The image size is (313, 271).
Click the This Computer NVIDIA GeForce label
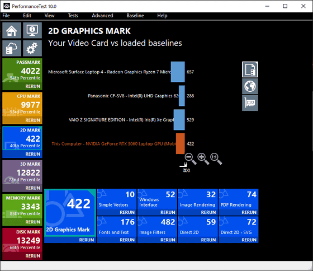(114, 144)
